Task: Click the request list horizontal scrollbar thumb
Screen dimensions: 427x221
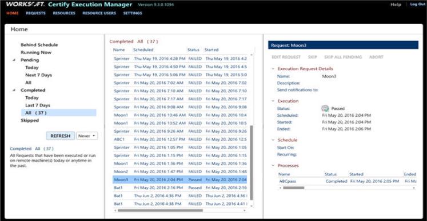Action: (x=160, y=210)
